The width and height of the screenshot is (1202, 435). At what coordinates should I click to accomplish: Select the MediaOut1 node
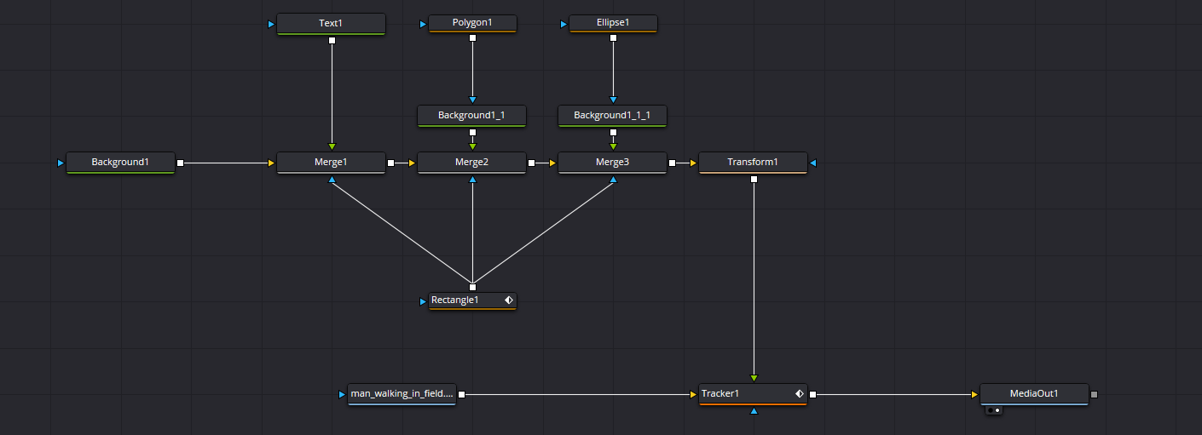click(x=1034, y=394)
